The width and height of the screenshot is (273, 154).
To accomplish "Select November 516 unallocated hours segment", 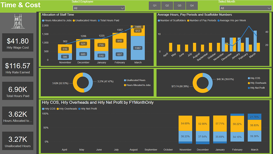I will pos(65,49).
